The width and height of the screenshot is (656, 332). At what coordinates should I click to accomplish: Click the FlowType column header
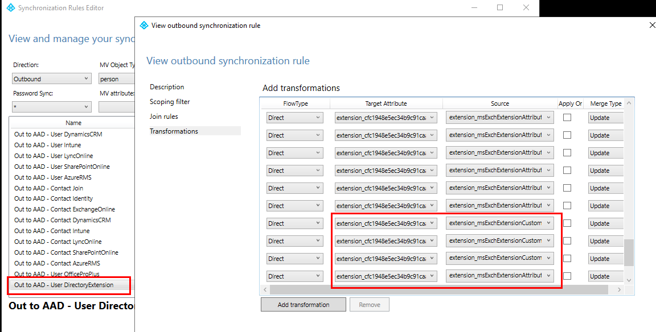click(296, 103)
